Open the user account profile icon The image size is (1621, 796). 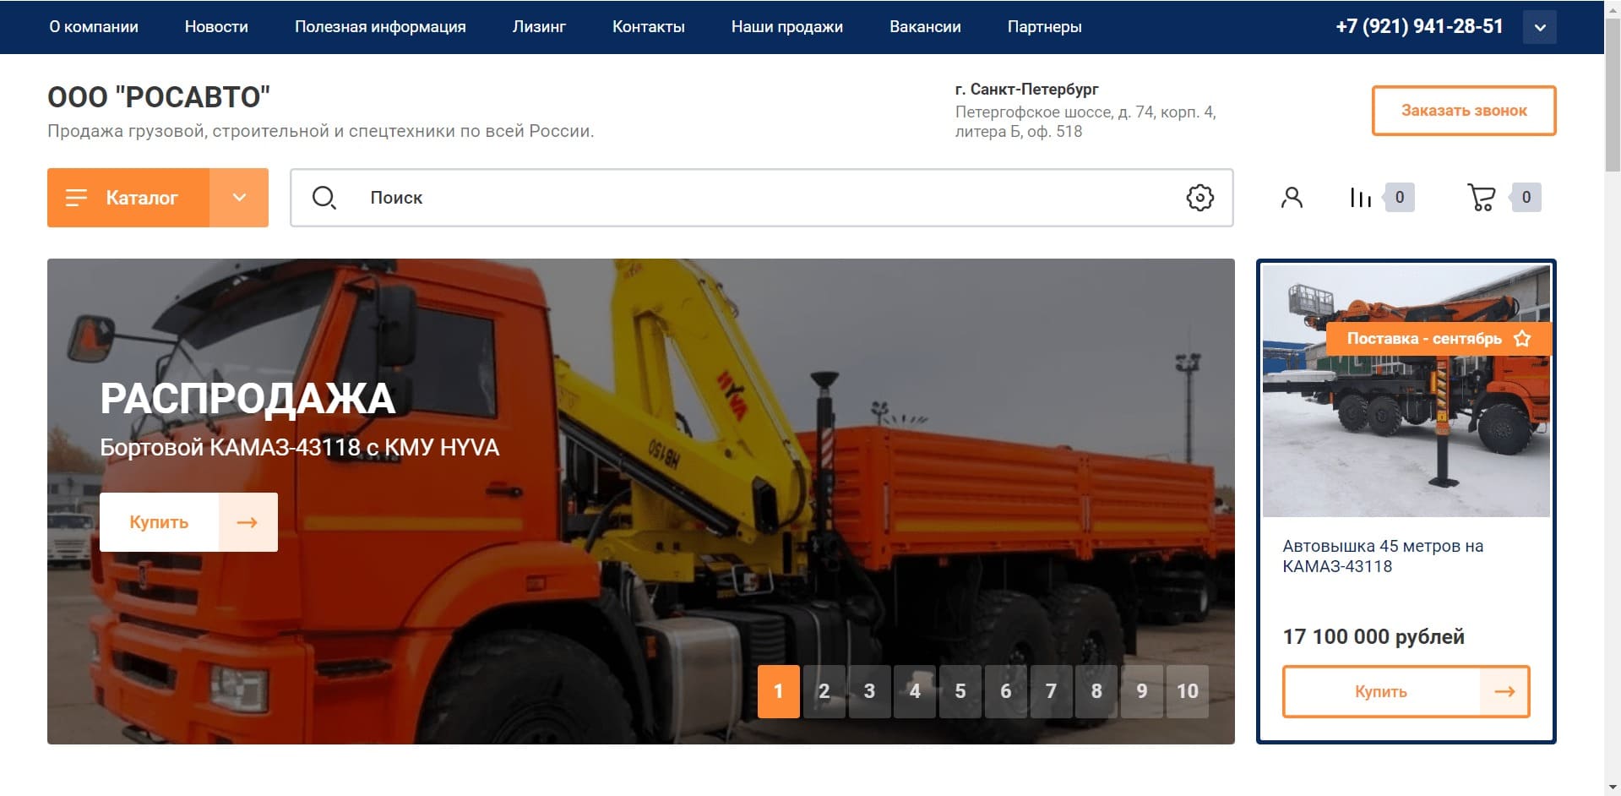(x=1292, y=198)
